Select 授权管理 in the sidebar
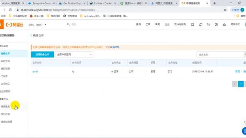Screen dimensions: 246x138 (5, 69)
